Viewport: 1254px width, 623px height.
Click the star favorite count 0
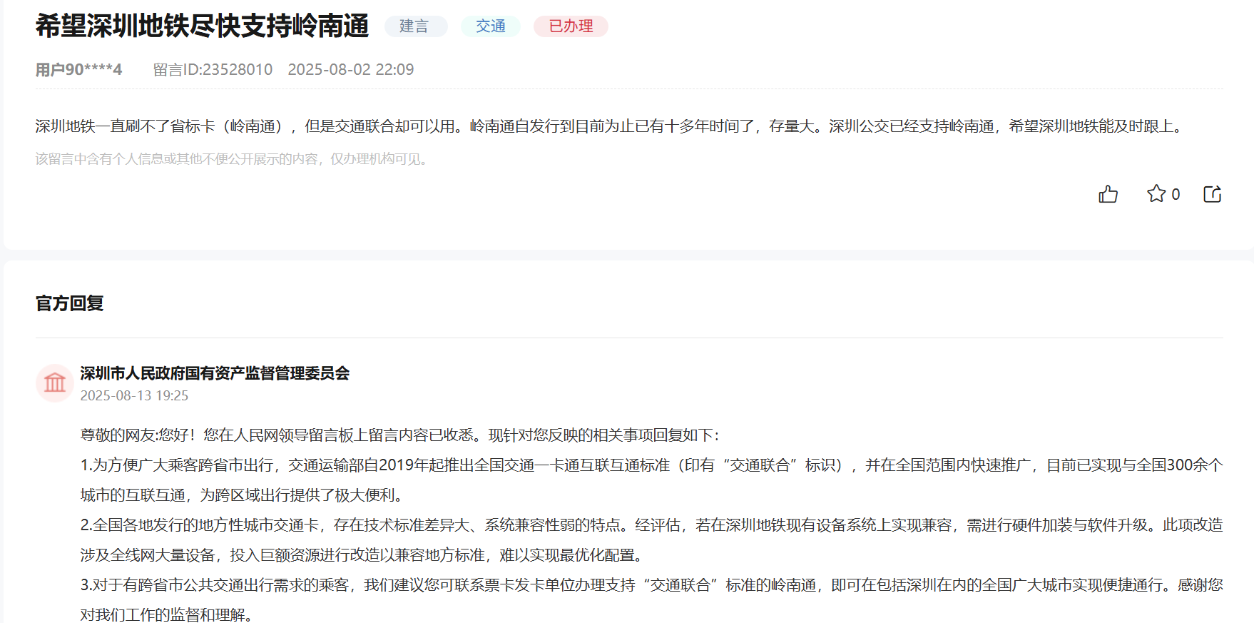[1176, 194]
